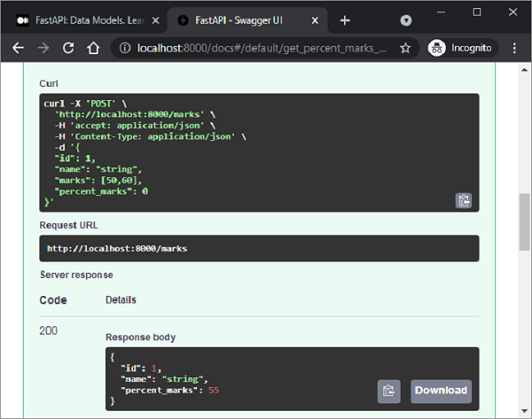The height and width of the screenshot is (419, 532).
Task: Reload the current page
Action: click(68, 48)
